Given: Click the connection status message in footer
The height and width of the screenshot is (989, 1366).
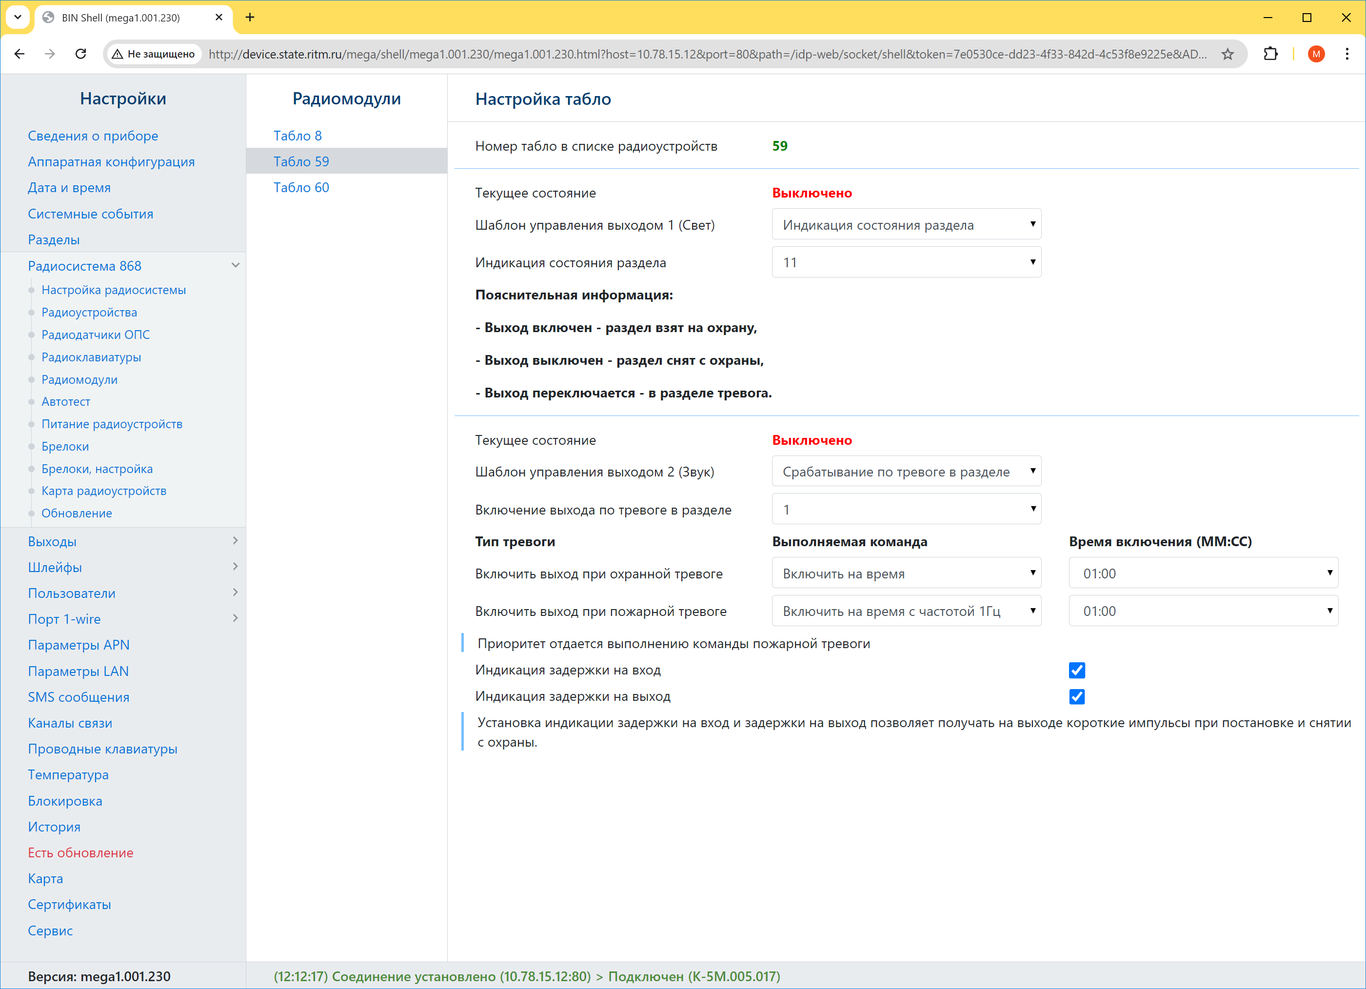Looking at the screenshot, I should click(526, 976).
